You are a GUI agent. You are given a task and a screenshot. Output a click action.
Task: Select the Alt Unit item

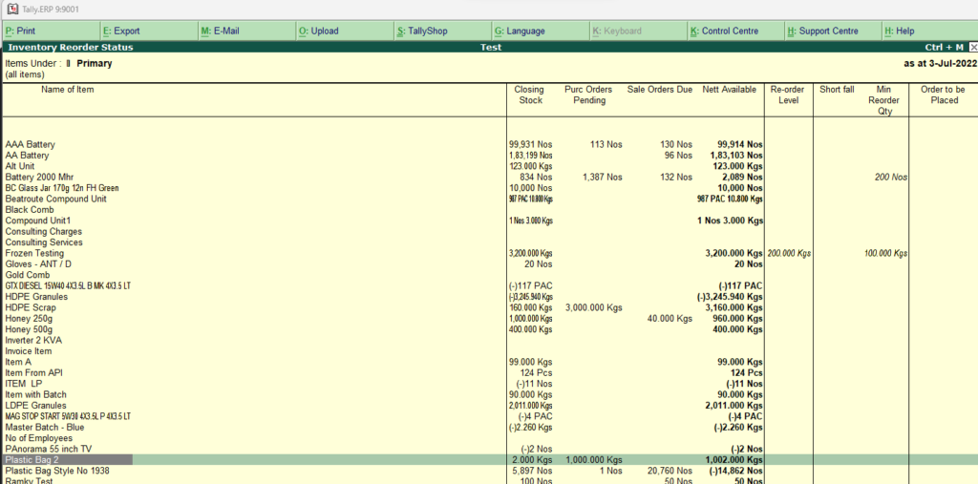(x=20, y=166)
